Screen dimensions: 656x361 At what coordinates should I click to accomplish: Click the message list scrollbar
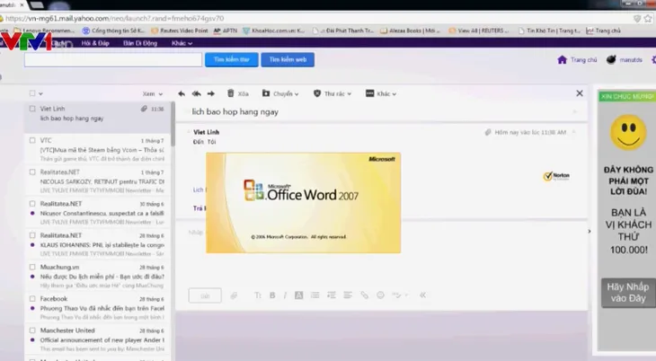(x=173, y=124)
